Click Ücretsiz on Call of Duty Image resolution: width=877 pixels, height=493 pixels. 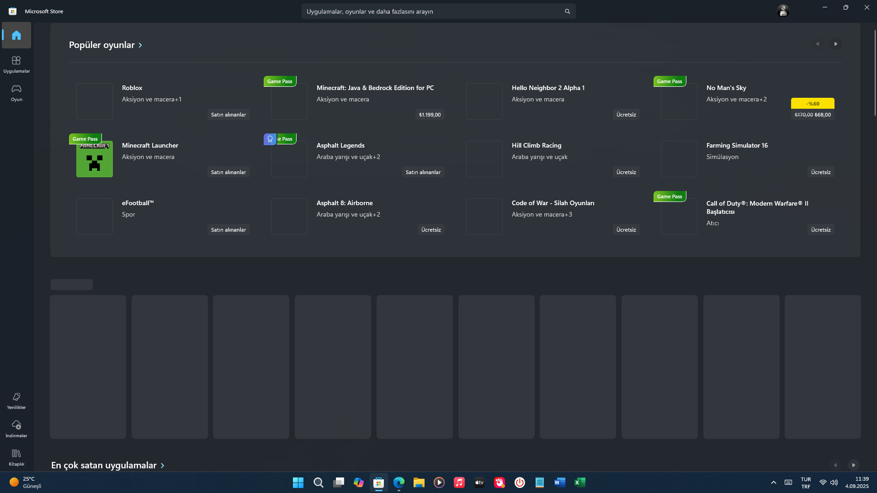[x=821, y=230]
